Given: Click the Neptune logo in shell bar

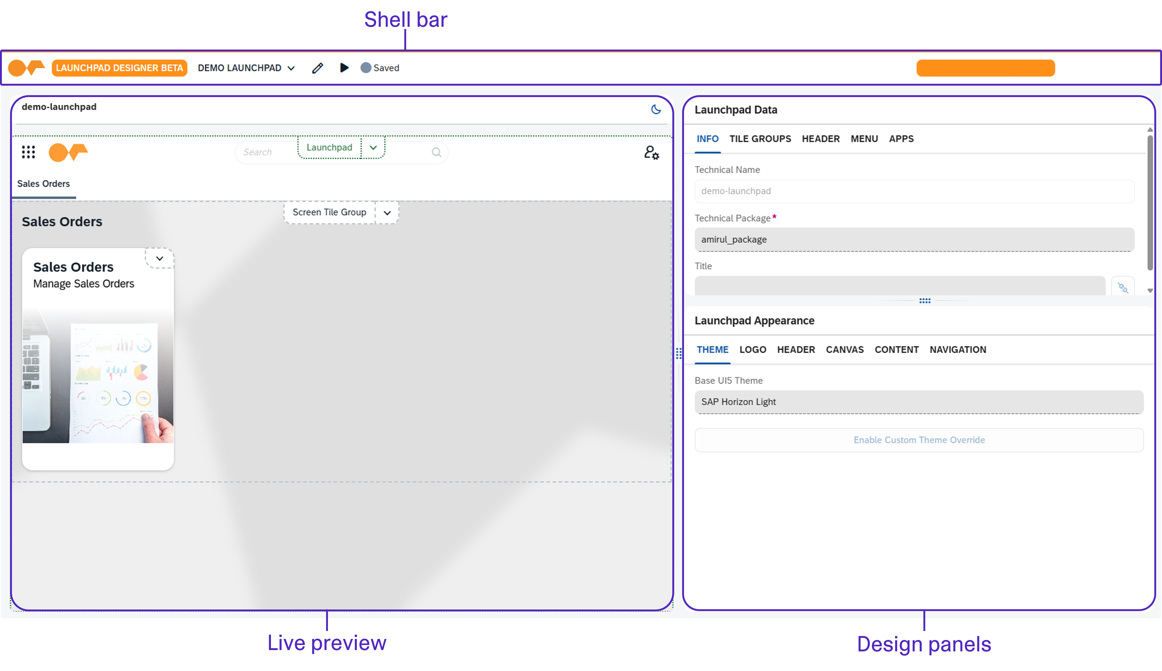Looking at the screenshot, I should pos(26,68).
